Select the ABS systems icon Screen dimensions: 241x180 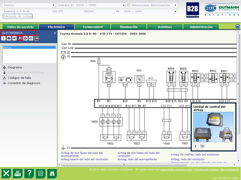(x=14, y=38)
